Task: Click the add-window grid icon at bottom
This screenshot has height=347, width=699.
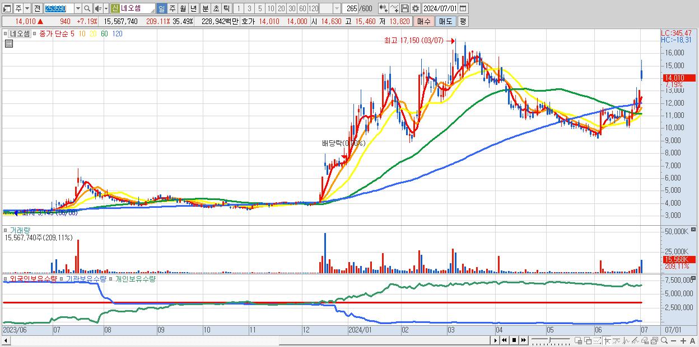Action: [579, 340]
